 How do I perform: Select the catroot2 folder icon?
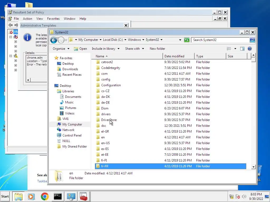point(98,62)
